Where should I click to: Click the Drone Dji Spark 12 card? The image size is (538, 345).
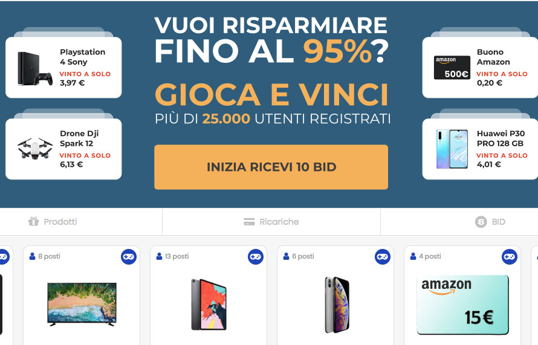(x=63, y=149)
